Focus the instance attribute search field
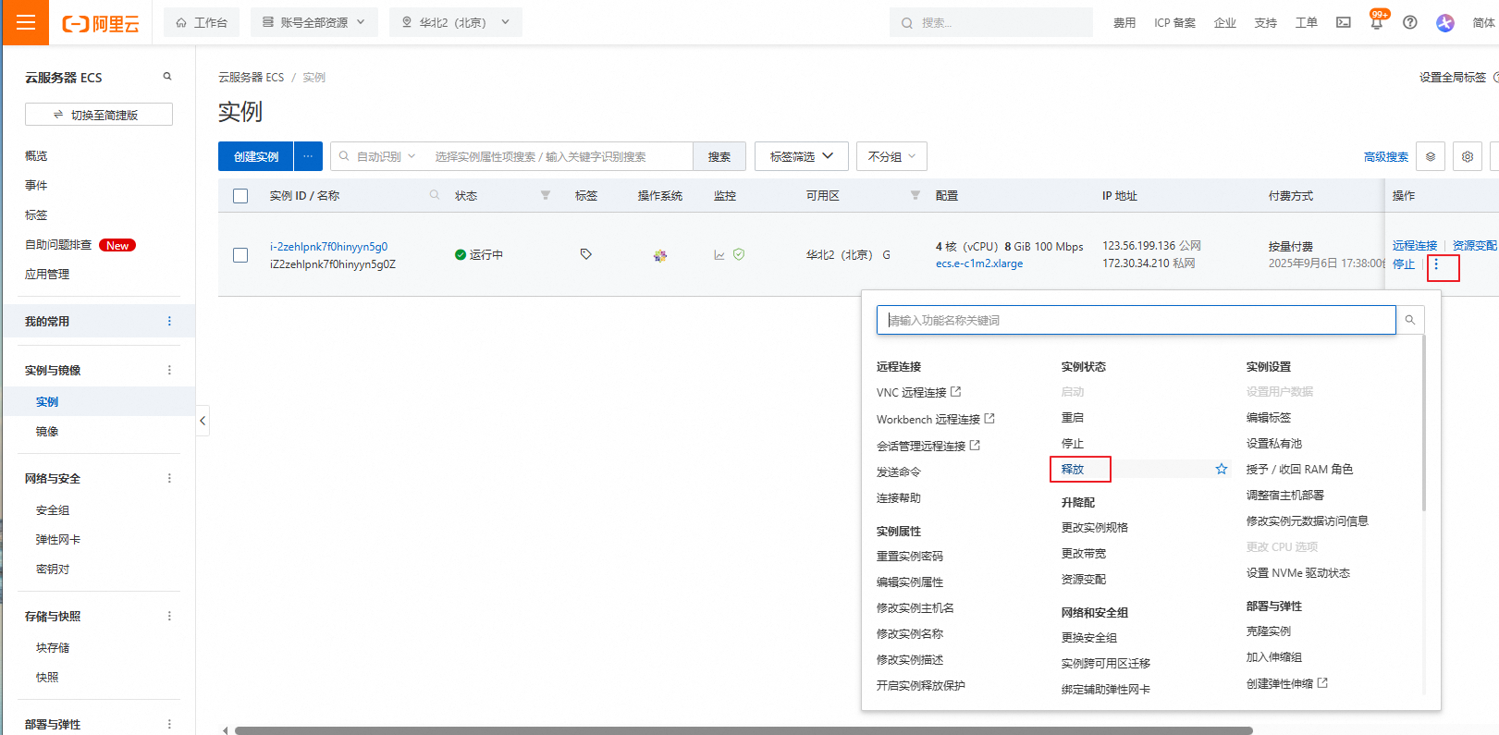The width and height of the screenshot is (1499, 735). (x=560, y=156)
